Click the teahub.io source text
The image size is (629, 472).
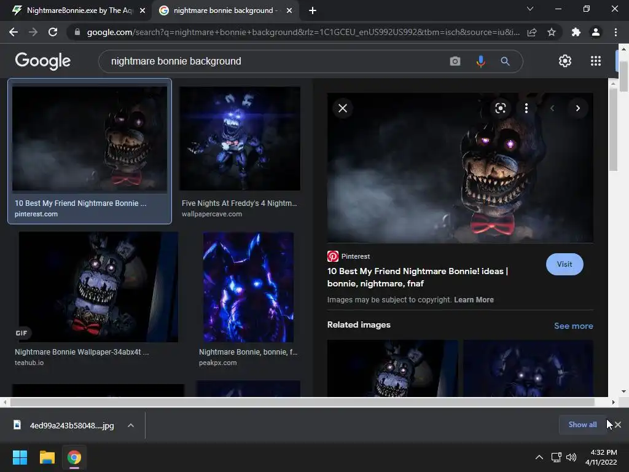[29, 363]
